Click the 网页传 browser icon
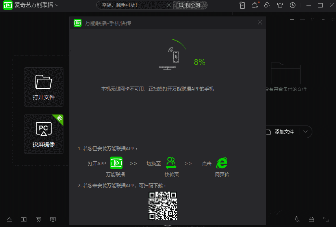This screenshot has height=227, width=336. [x=222, y=162]
